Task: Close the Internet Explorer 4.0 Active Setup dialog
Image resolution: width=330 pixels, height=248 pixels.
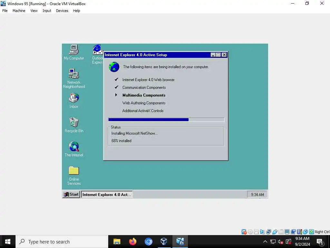Action: (x=224, y=55)
